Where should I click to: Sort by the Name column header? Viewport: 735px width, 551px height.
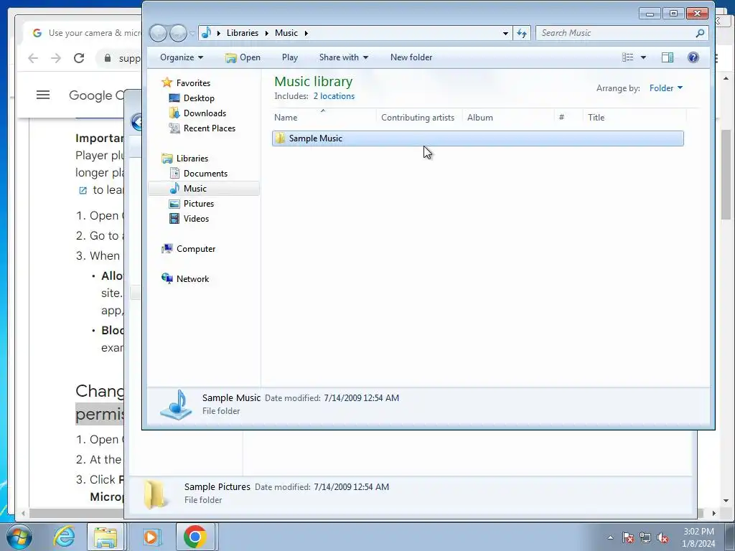324,117
